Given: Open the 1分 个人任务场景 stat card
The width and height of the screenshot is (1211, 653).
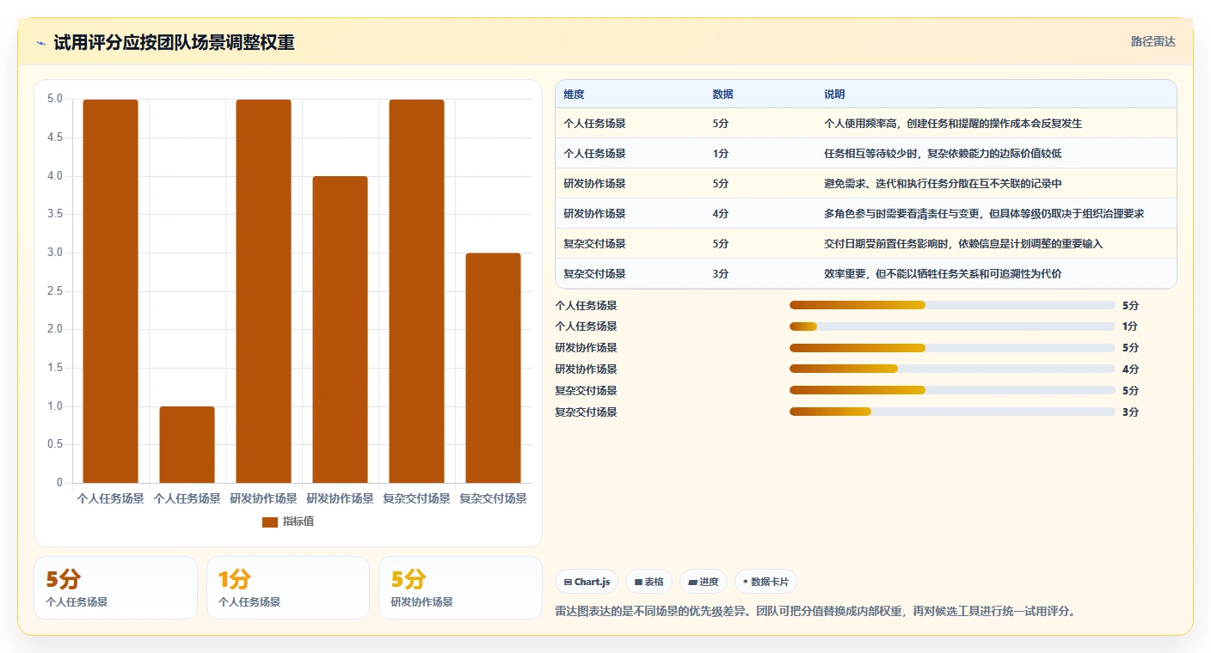Looking at the screenshot, I should (x=288, y=588).
